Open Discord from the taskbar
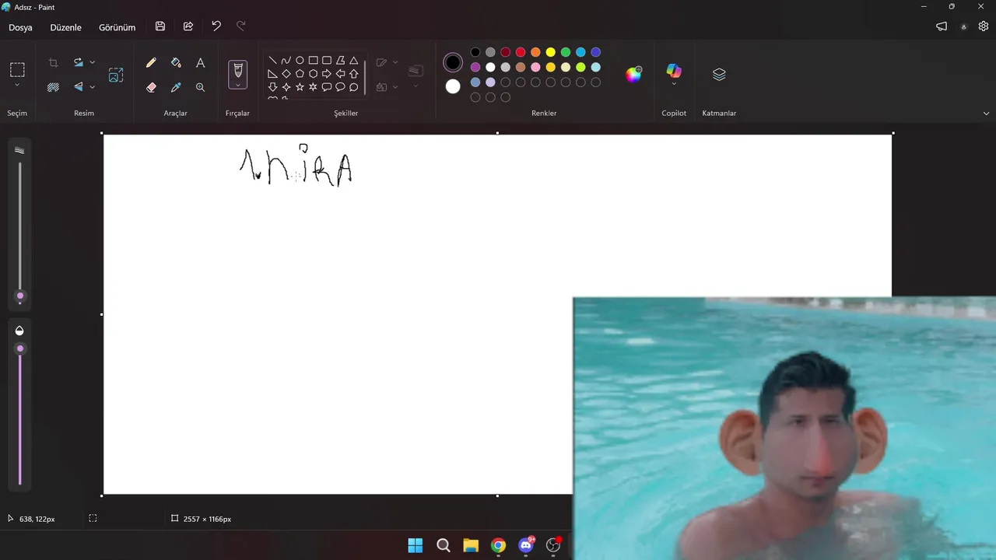 pyautogui.click(x=526, y=545)
